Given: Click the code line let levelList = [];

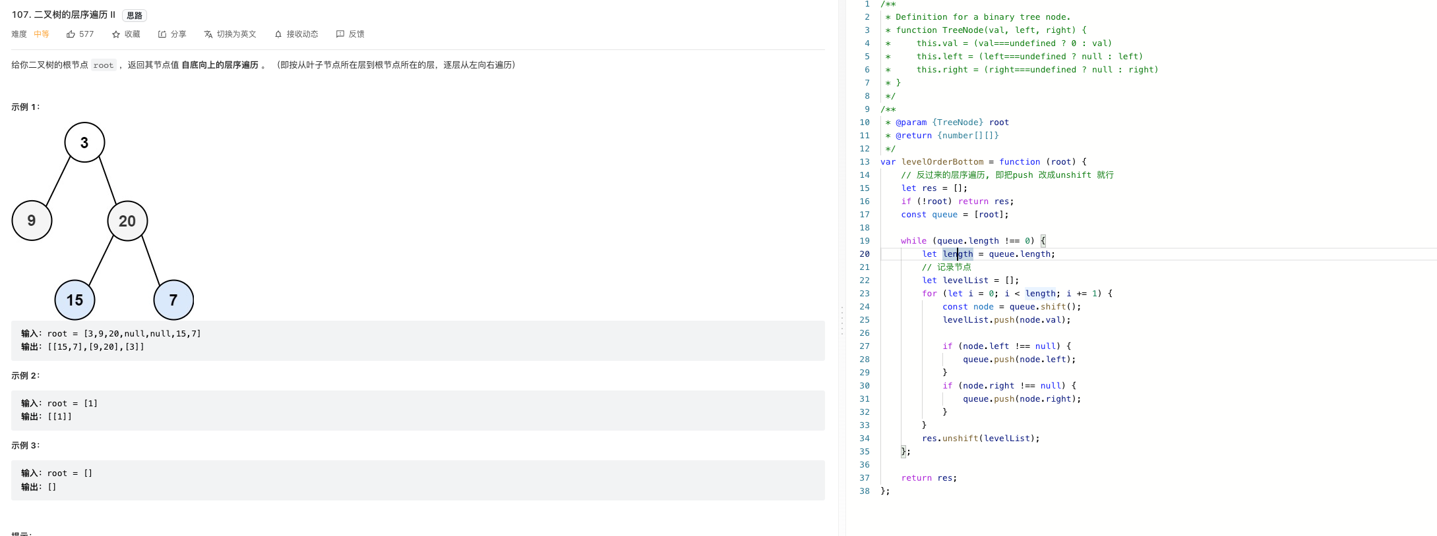Looking at the screenshot, I should pyautogui.click(x=970, y=281).
